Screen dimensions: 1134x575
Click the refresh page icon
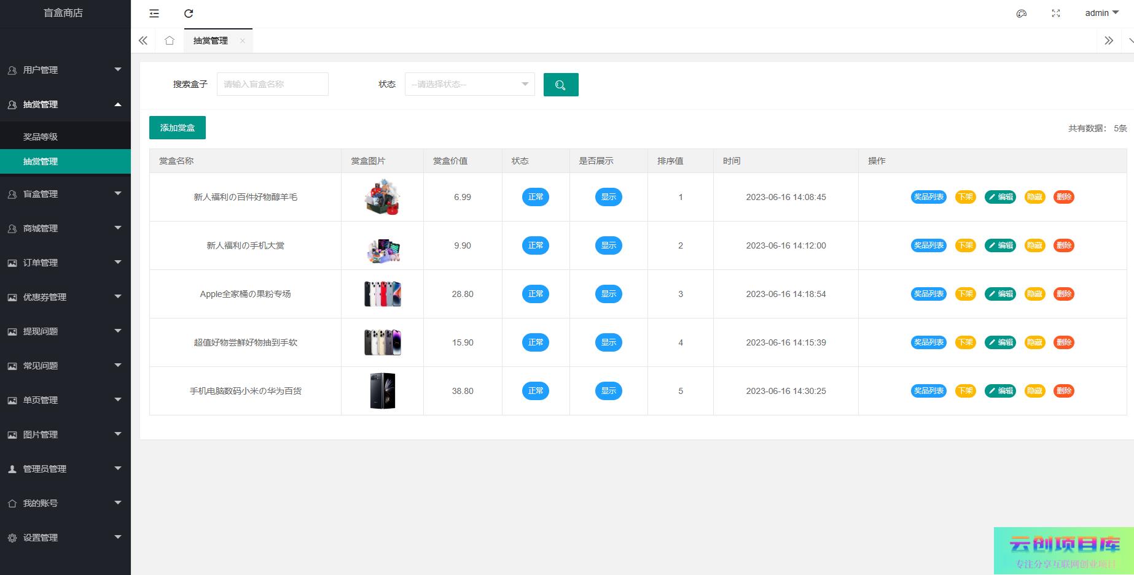pyautogui.click(x=189, y=14)
